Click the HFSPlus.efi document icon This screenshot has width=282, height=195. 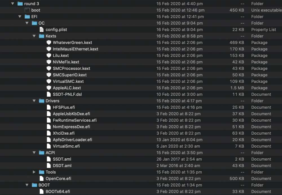pos(49,107)
